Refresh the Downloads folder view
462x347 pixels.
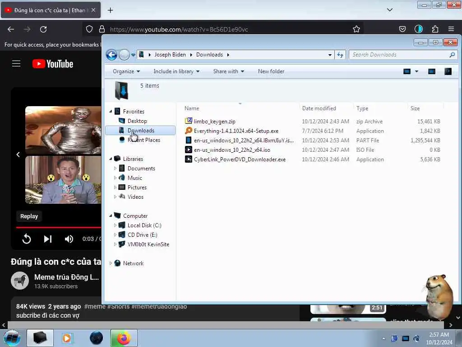click(340, 55)
